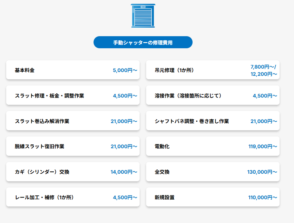Select the 基本料金 label
Image resolution: width=294 pixels, height=223 pixels.
[24, 70]
